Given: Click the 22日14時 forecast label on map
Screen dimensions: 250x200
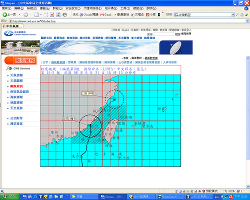Looking at the screenshot, I should tap(87, 93).
